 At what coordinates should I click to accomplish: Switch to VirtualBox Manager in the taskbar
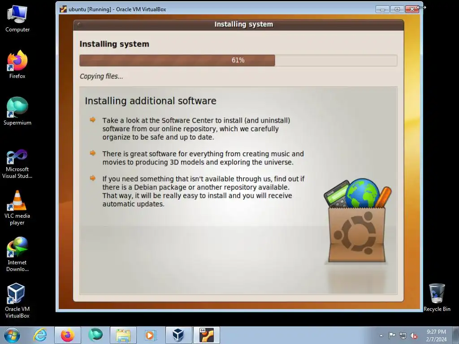(x=178, y=335)
